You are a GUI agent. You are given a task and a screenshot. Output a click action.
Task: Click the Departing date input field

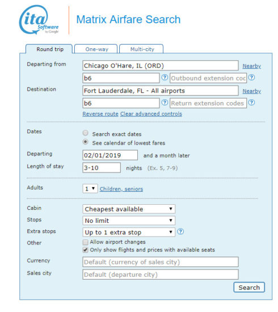[110, 155]
